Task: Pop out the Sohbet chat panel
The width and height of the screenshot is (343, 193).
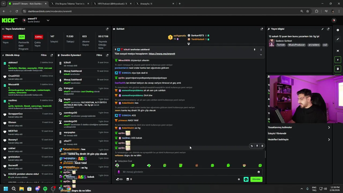Action: click(x=262, y=29)
